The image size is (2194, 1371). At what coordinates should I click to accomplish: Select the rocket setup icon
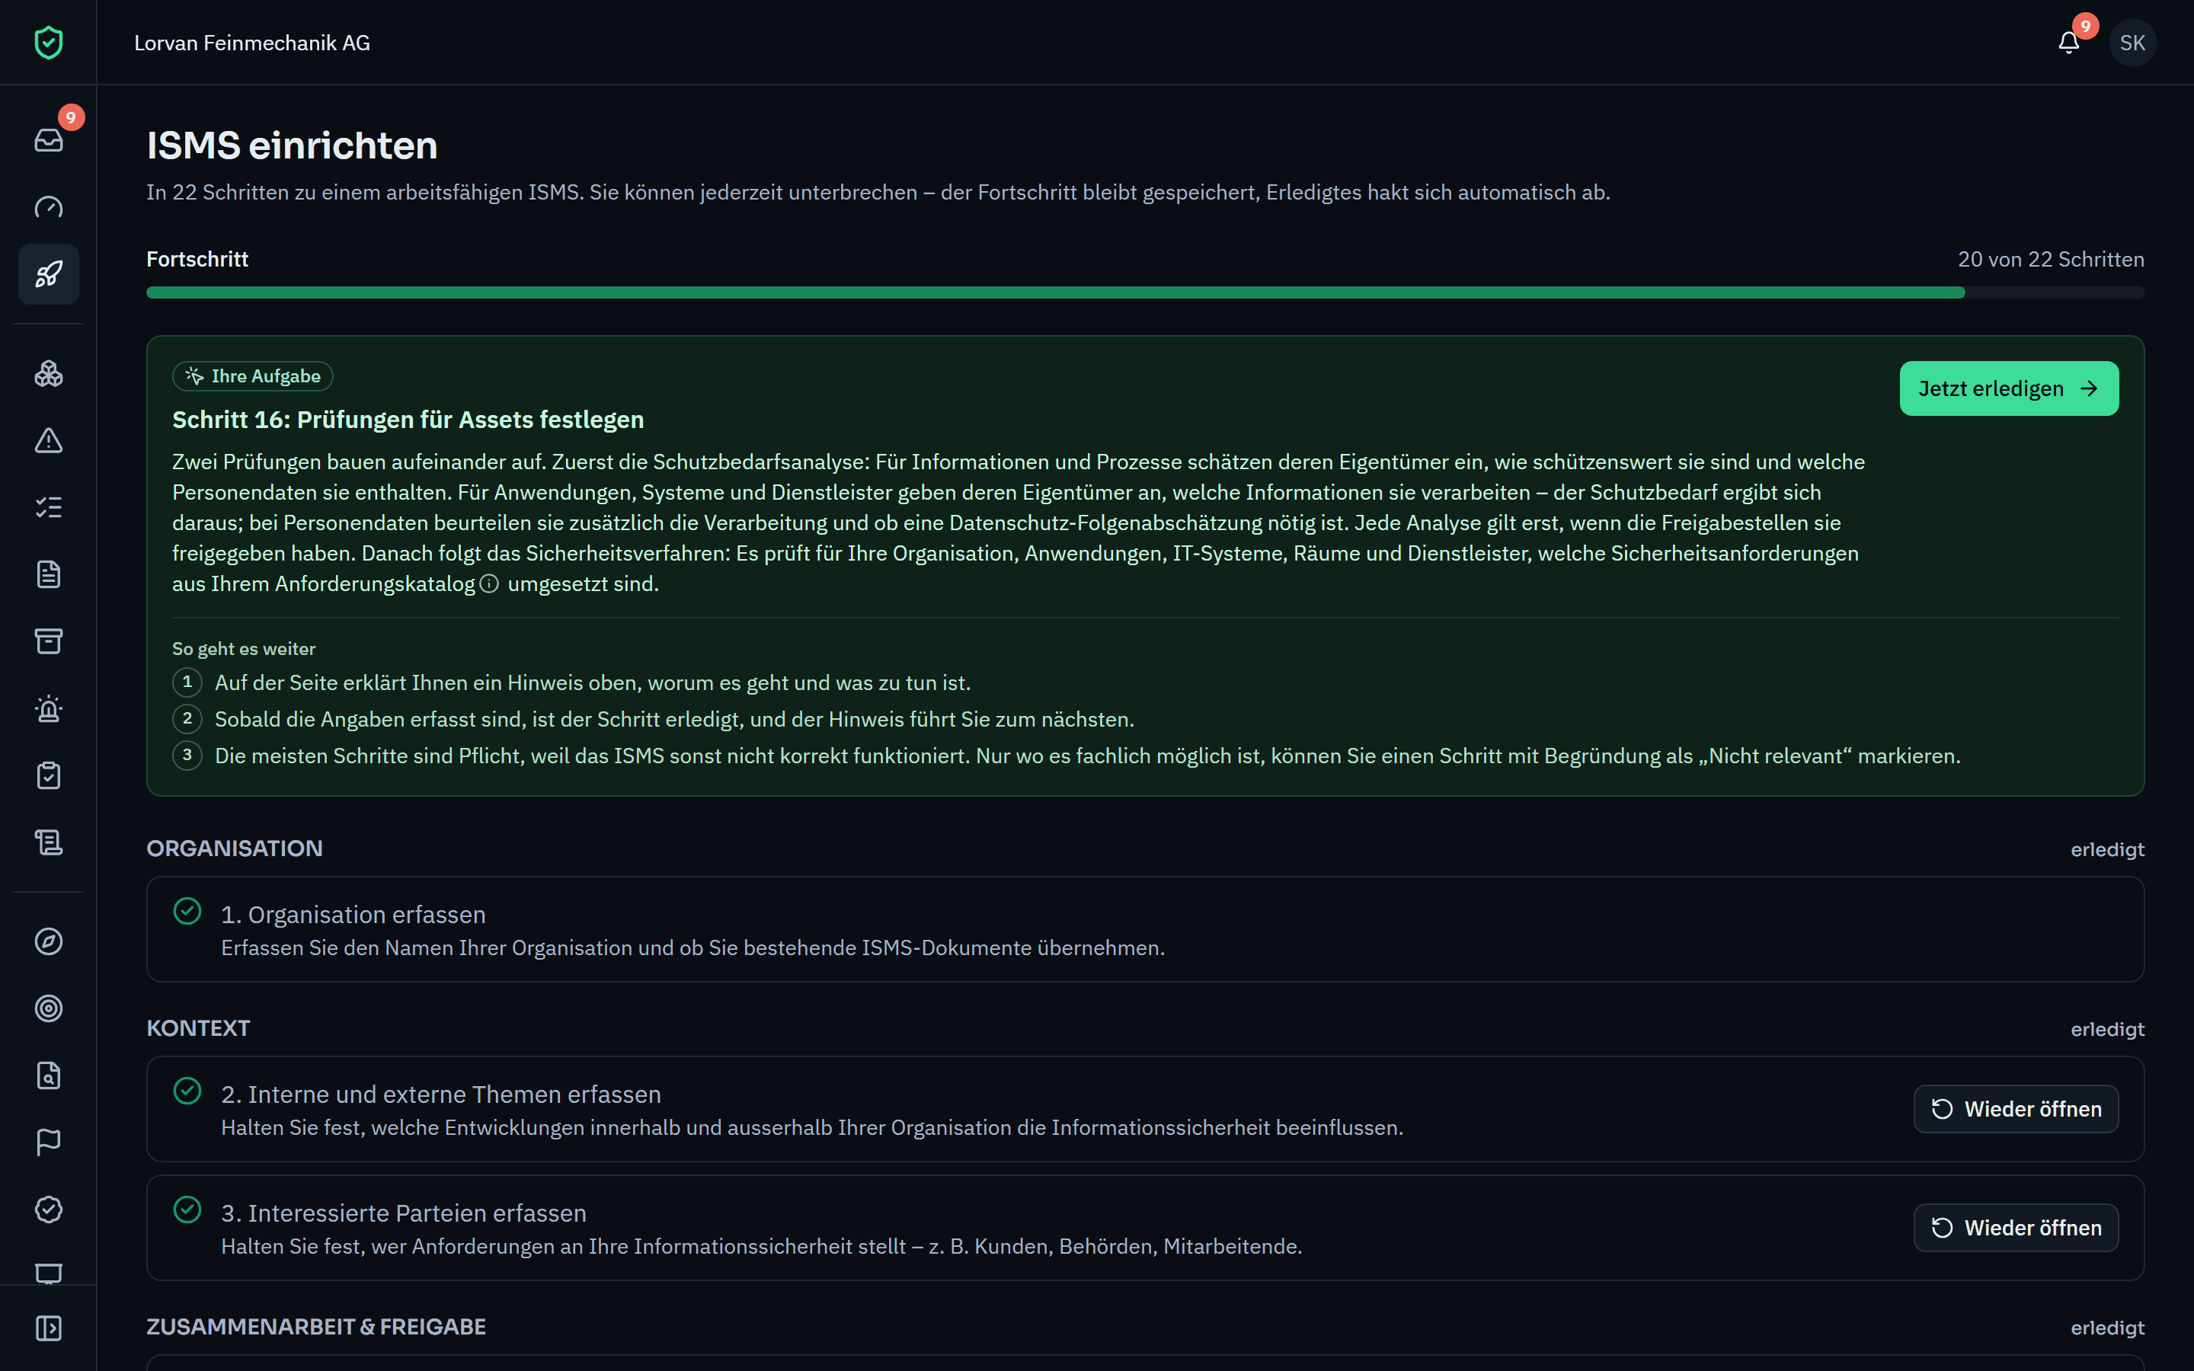pos(48,274)
